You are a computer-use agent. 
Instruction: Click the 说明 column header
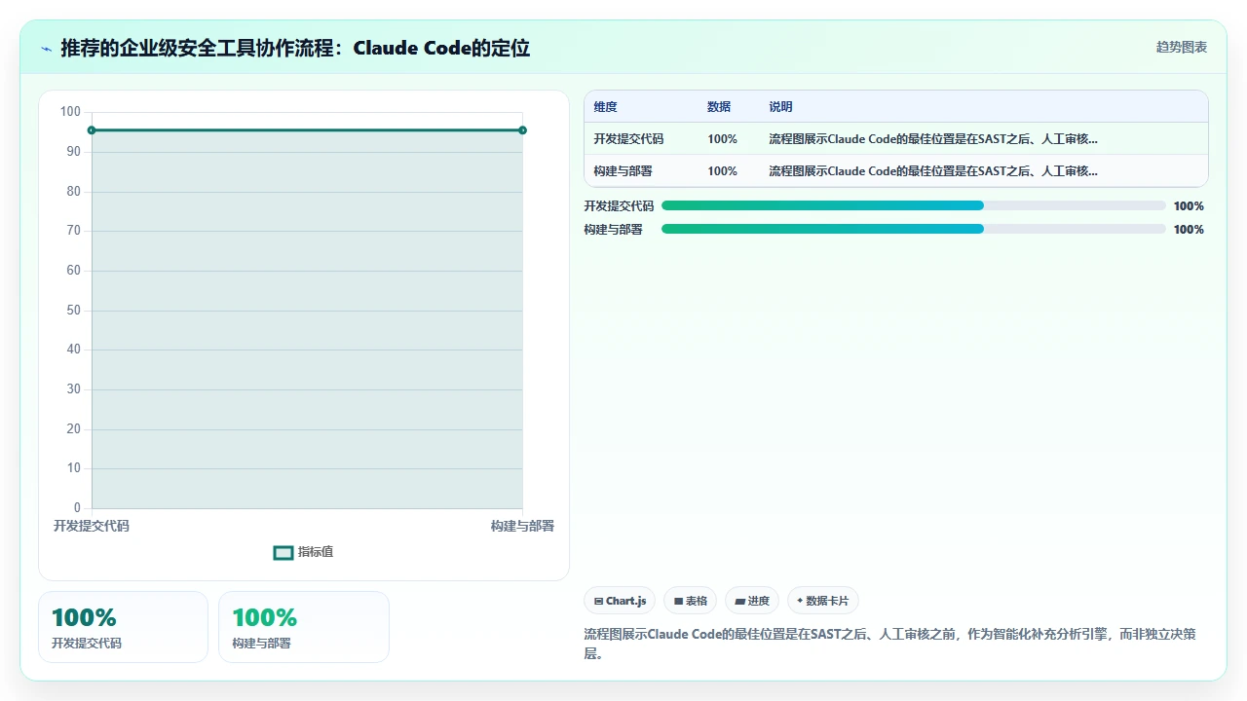pos(780,107)
